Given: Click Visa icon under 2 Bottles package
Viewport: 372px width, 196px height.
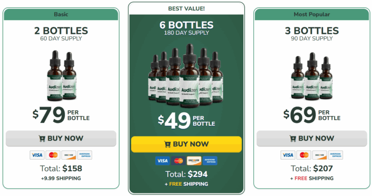Looking at the screenshot, I should click(x=37, y=155).
